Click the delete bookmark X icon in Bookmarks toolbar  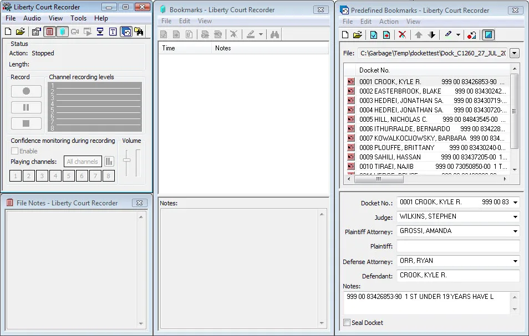point(233,34)
